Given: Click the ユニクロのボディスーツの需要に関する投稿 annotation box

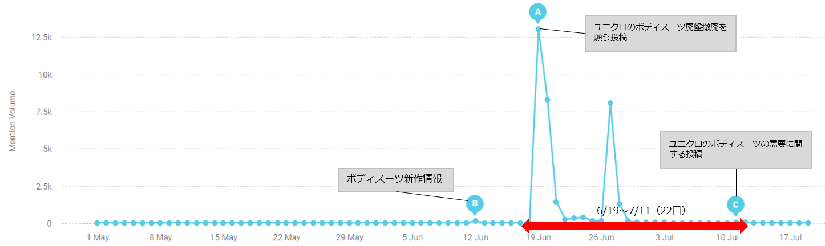Looking at the screenshot, I should [735, 150].
